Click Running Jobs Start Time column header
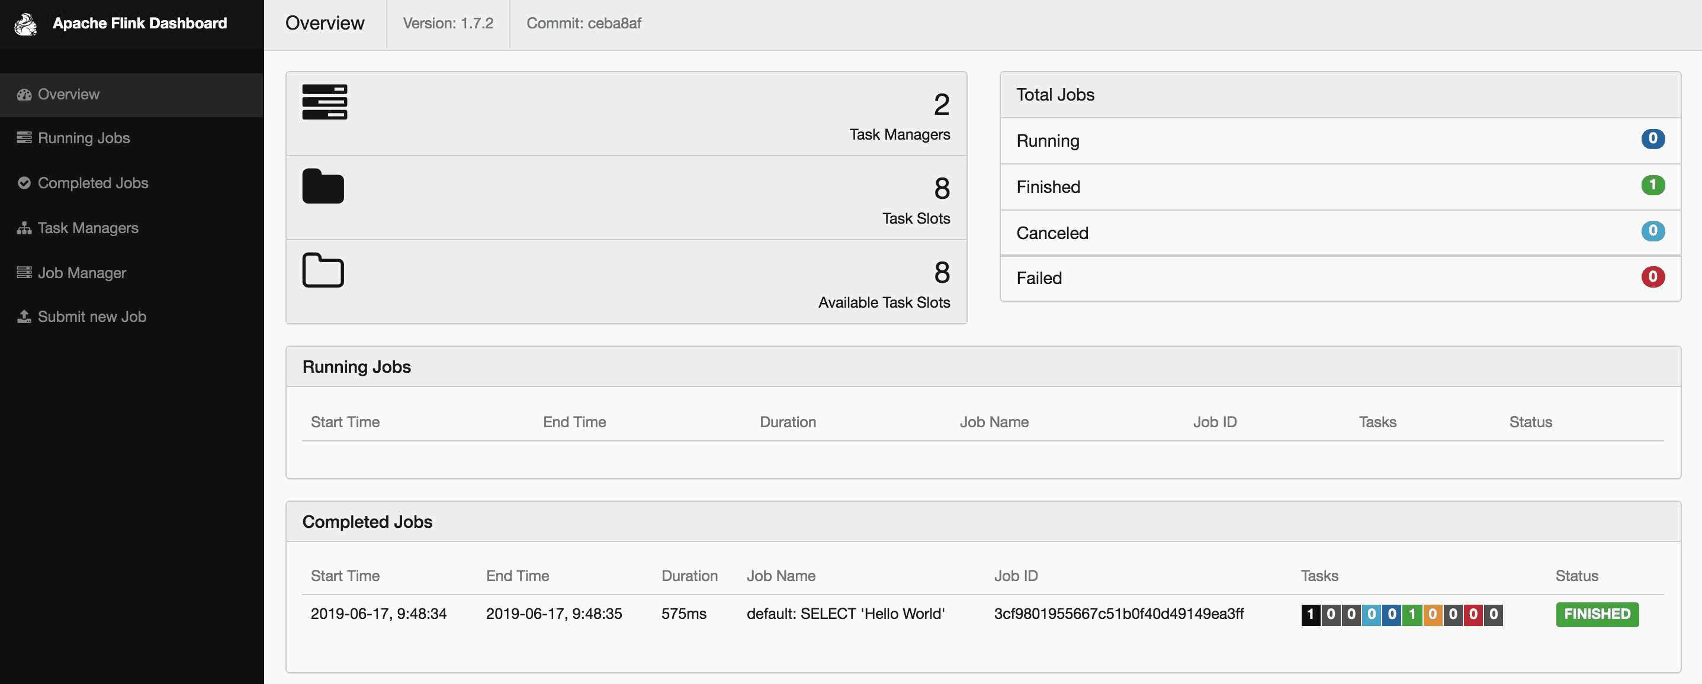 point(345,422)
